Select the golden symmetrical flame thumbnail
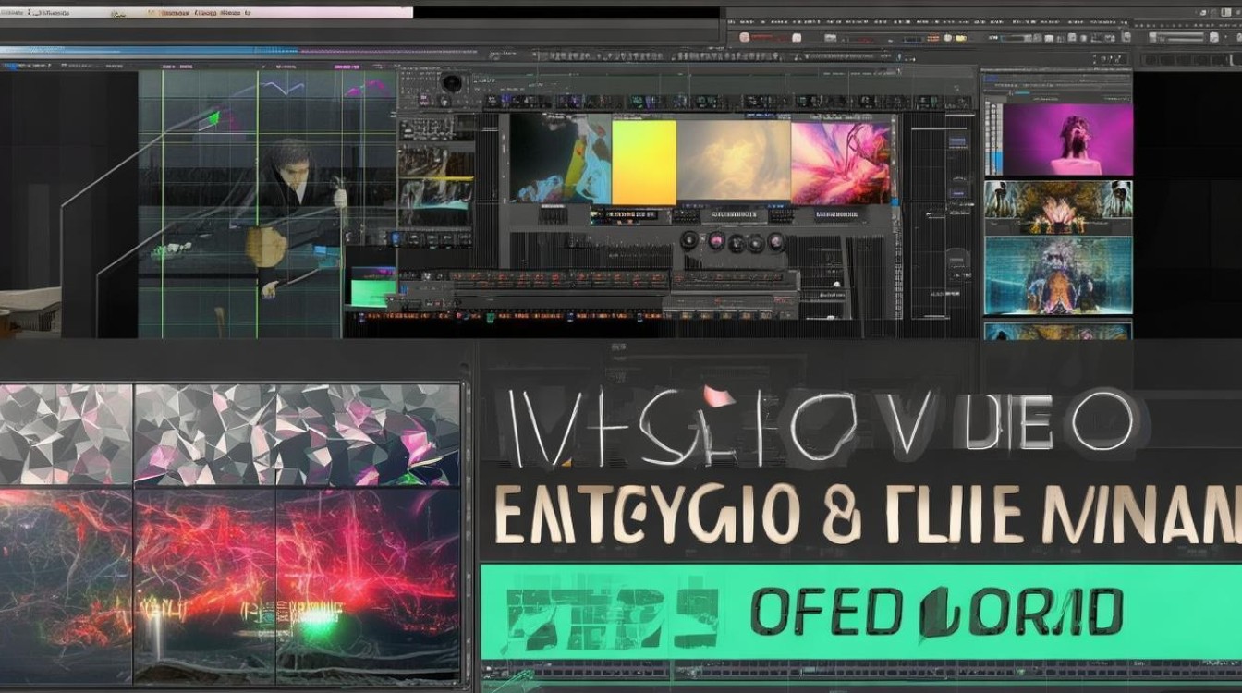 click(x=1058, y=207)
